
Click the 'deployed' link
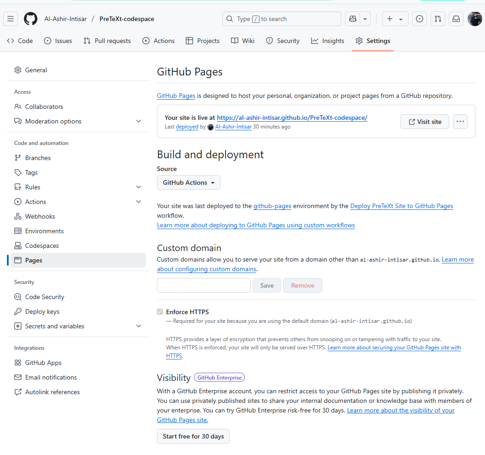[187, 127]
